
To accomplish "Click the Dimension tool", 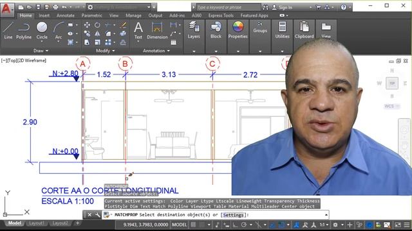I will (157, 30).
